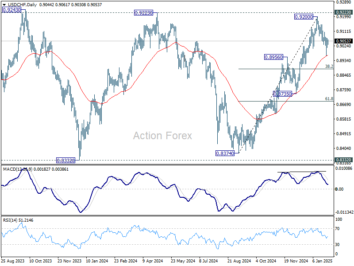Click the RSI 30 level label
Screen dimensions: 354x266
[x=337, y=245]
